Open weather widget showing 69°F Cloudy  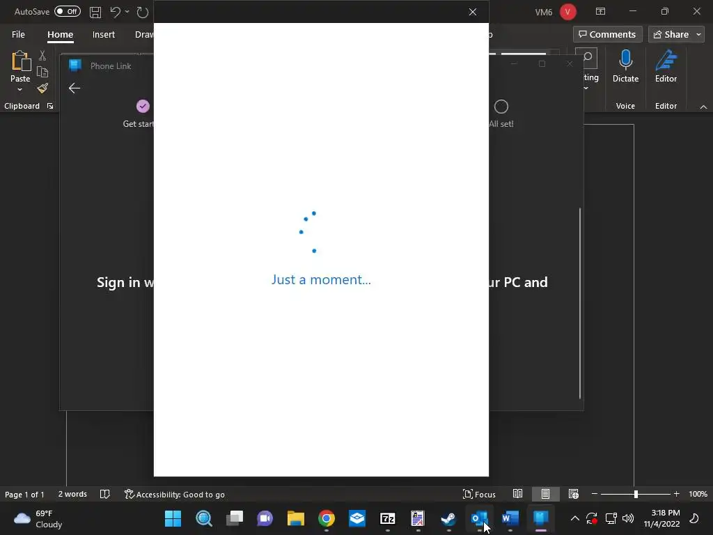pyautogui.click(x=38, y=518)
